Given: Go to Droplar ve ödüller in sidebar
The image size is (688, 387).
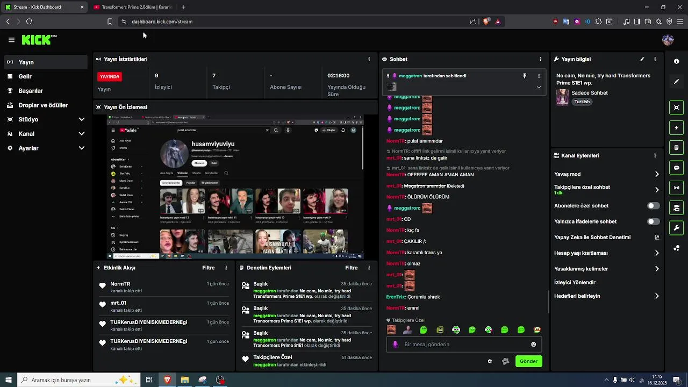Looking at the screenshot, I should (45, 105).
